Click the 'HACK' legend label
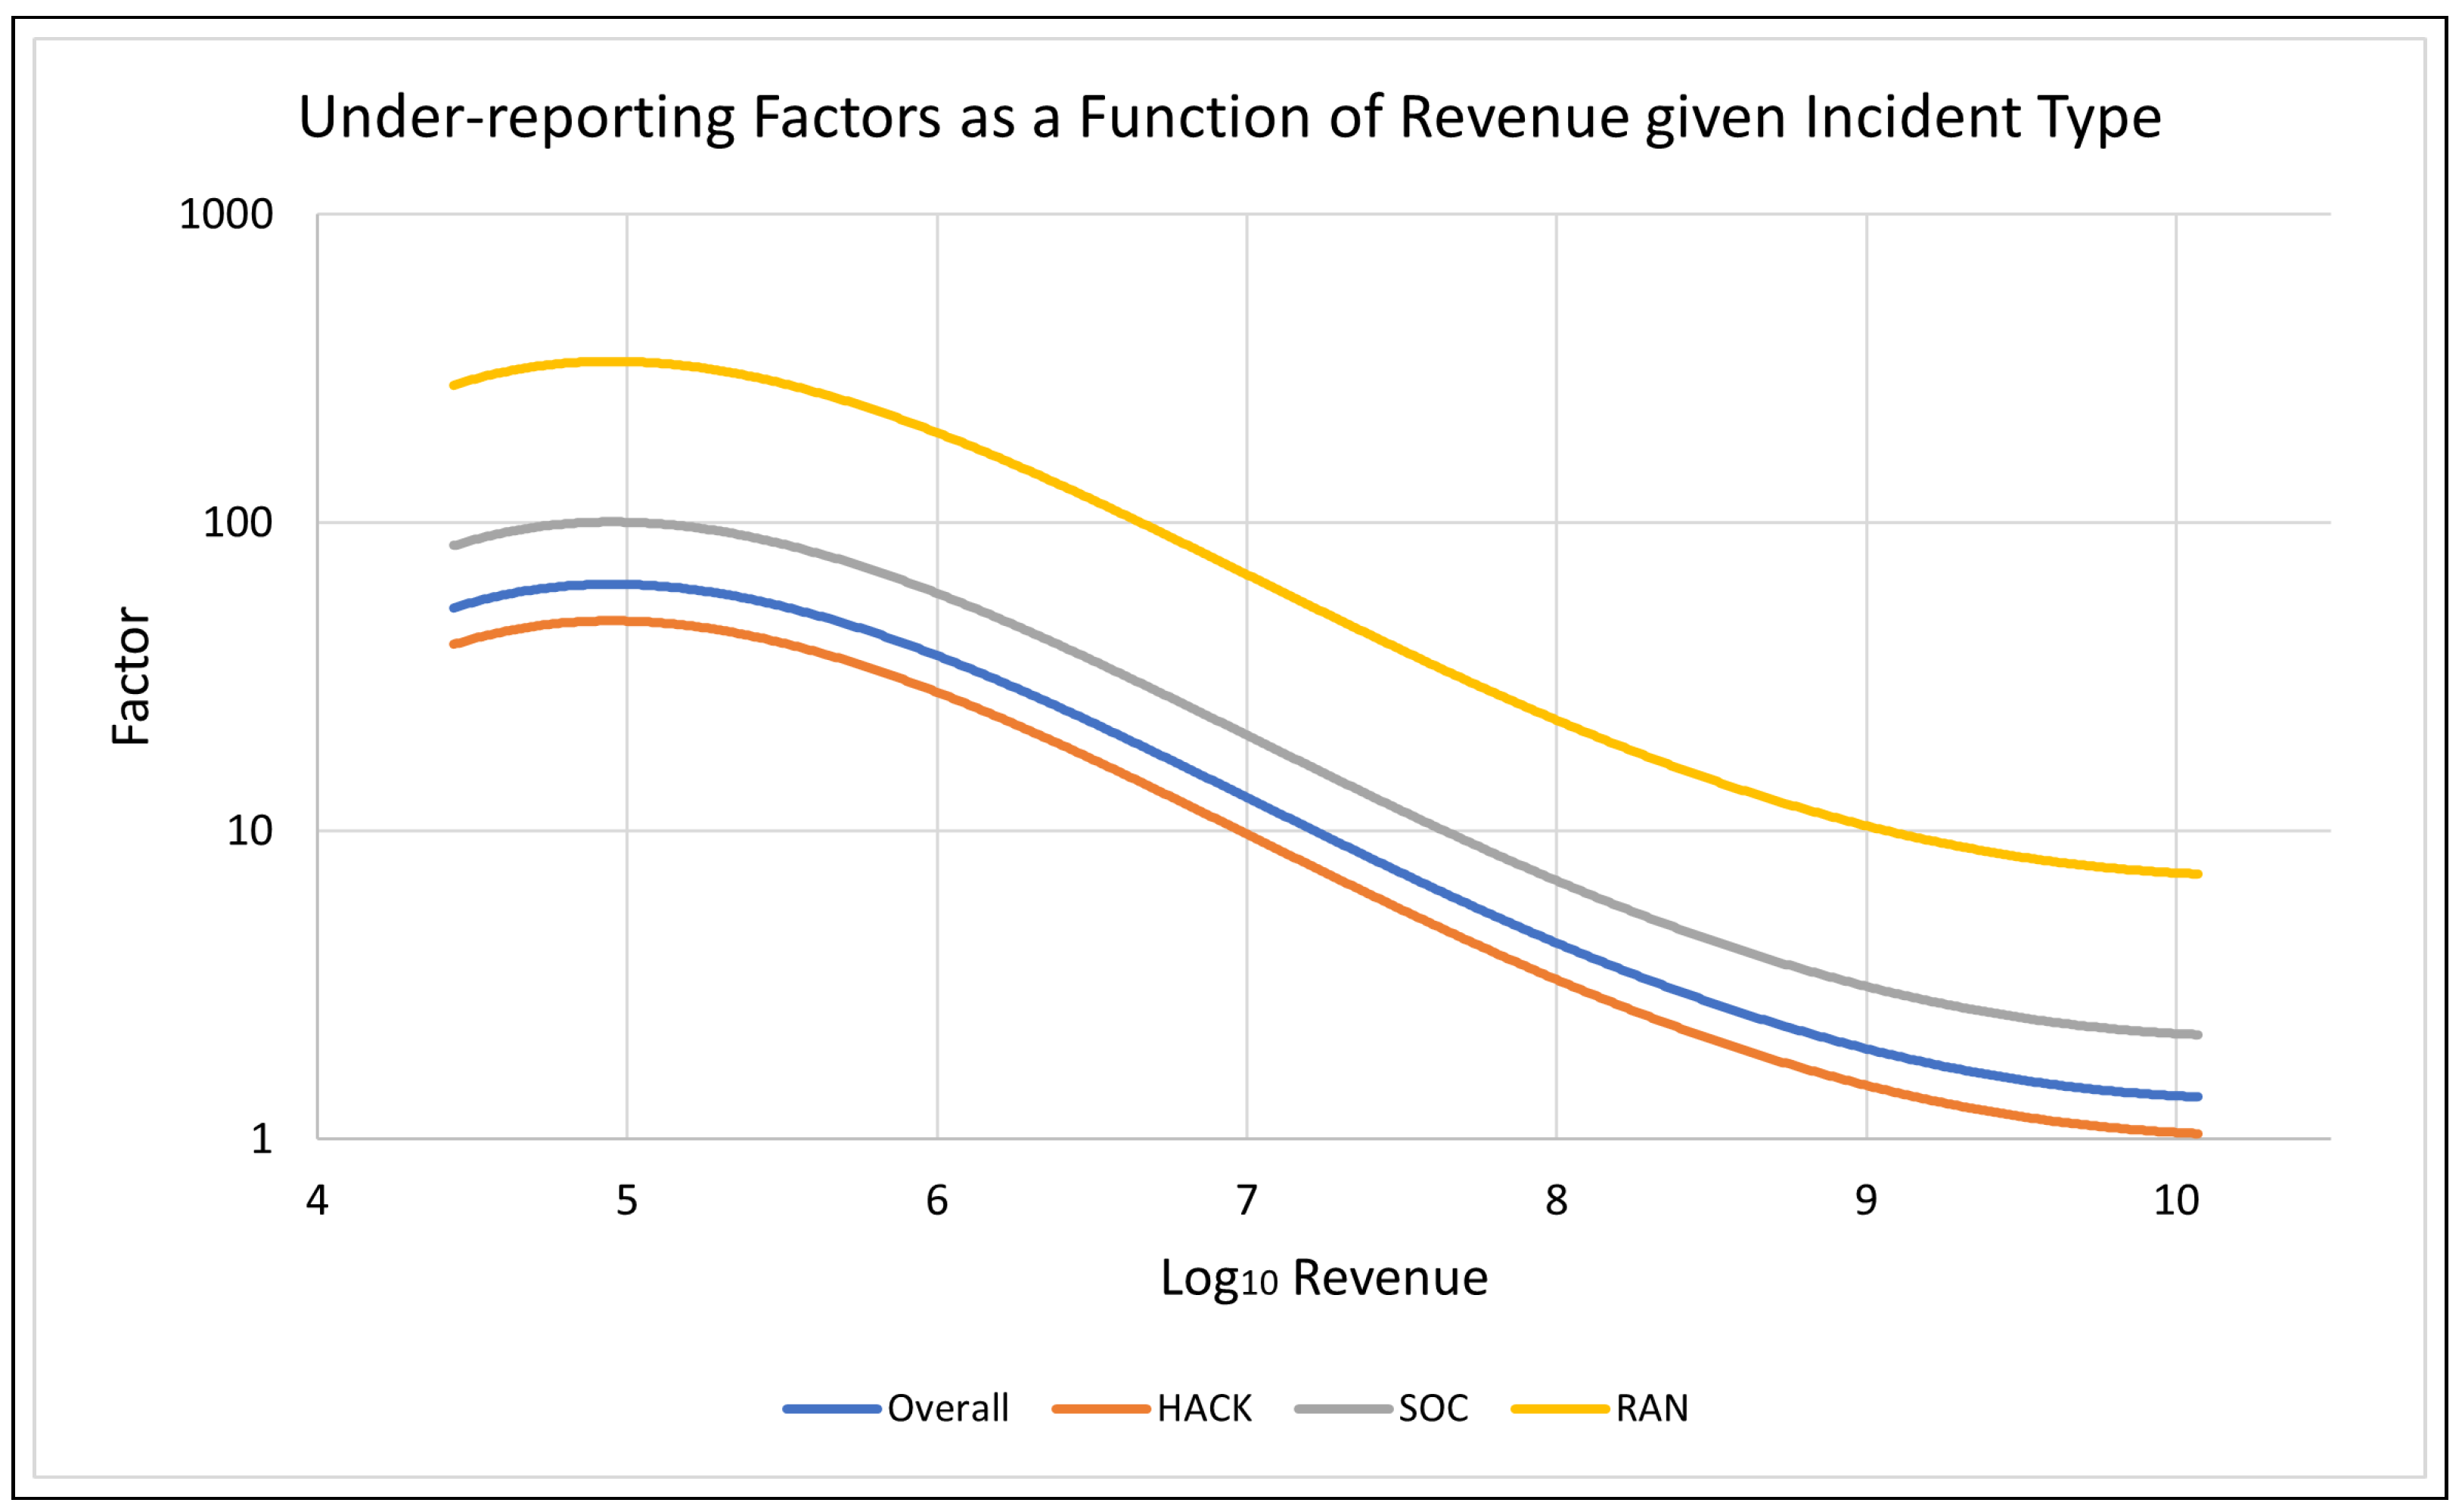The image size is (2462, 1512). (x=1204, y=1409)
